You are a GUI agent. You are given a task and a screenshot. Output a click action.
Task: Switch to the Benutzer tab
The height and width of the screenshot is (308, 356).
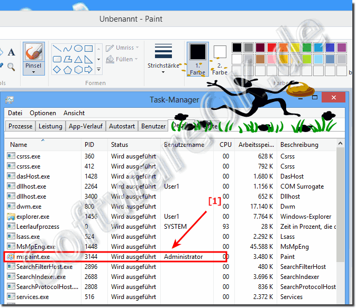[153, 126]
